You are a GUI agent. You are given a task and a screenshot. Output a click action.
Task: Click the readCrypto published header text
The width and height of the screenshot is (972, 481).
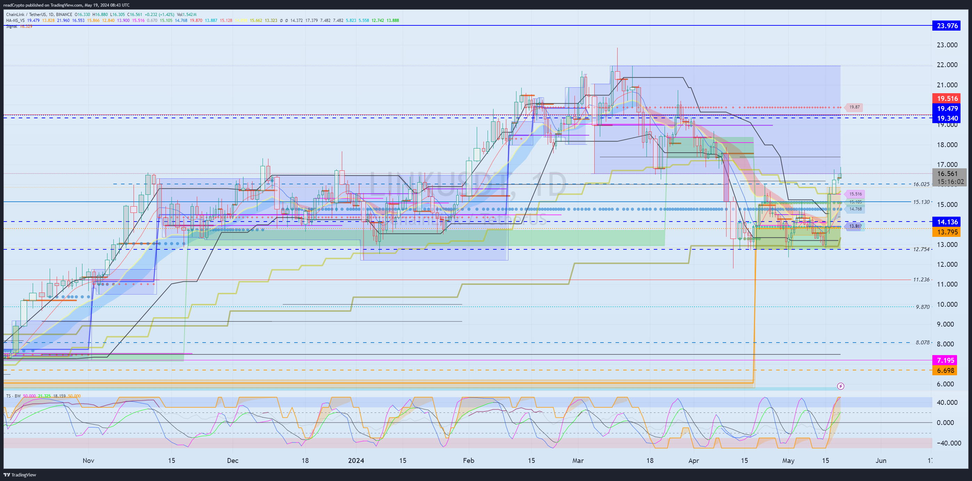point(66,5)
